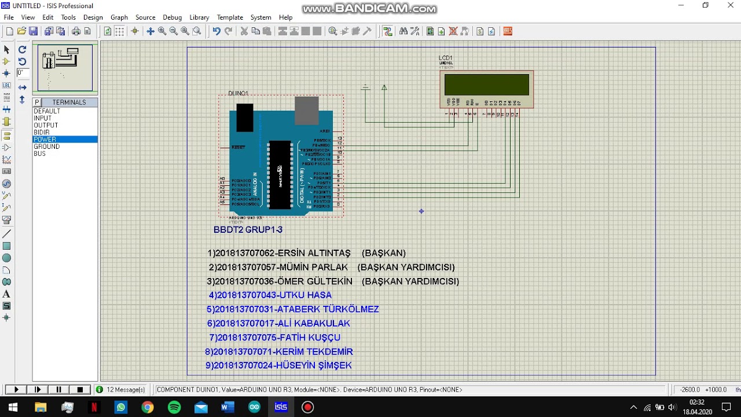
Task: Select the 2D circle drawing tool
Action: [x=7, y=258]
